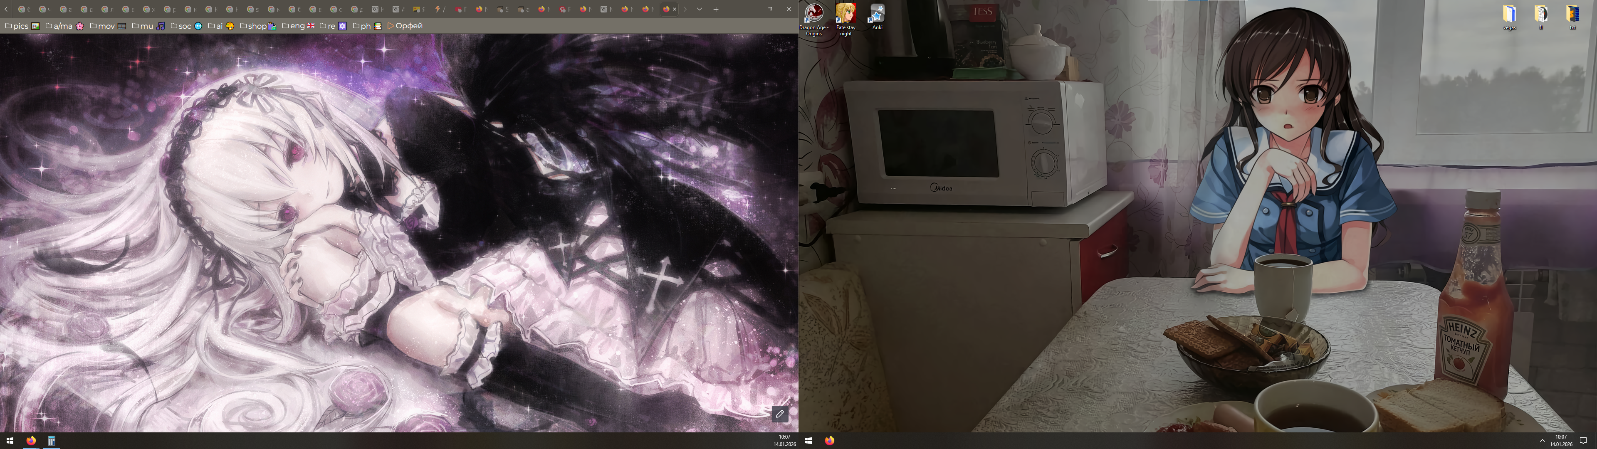
Task: Open the shop bookmarks folder
Action: tap(257, 26)
